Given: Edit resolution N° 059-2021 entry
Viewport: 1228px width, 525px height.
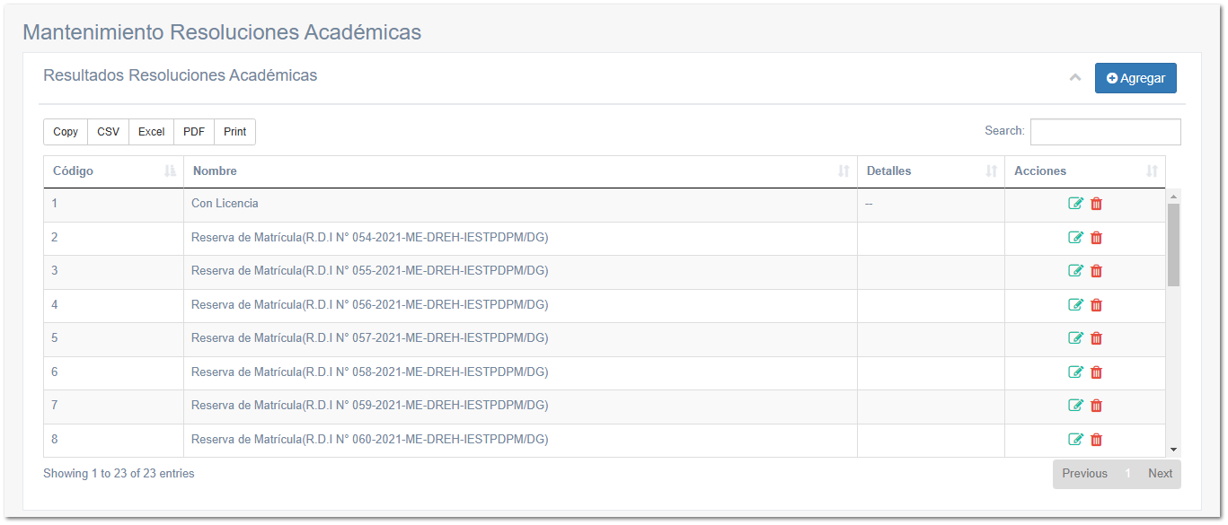Looking at the screenshot, I should [x=1075, y=405].
